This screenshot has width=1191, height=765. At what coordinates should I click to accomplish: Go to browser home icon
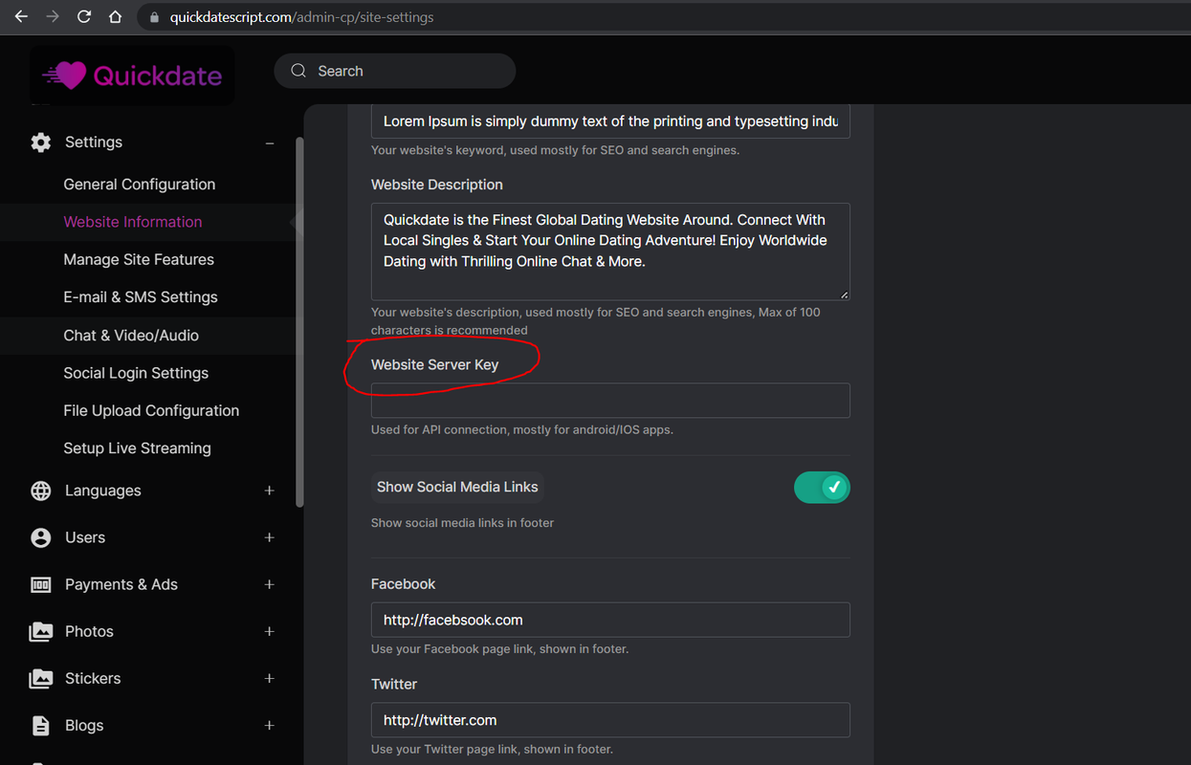(x=116, y=17)
